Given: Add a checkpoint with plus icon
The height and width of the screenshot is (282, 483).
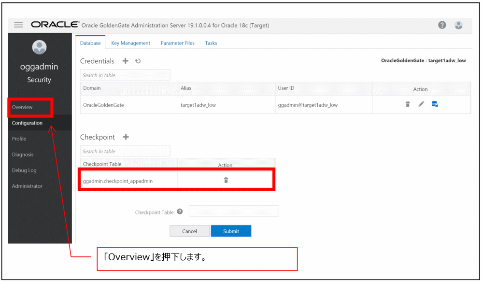Looking at the screenshot, I should 126,137.
